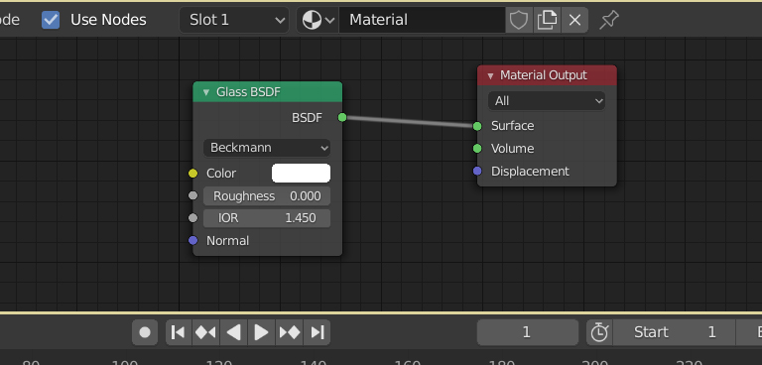Screen dimensions: 762x365
Task: Play the animation in reverse
Action: pos(234,332)
